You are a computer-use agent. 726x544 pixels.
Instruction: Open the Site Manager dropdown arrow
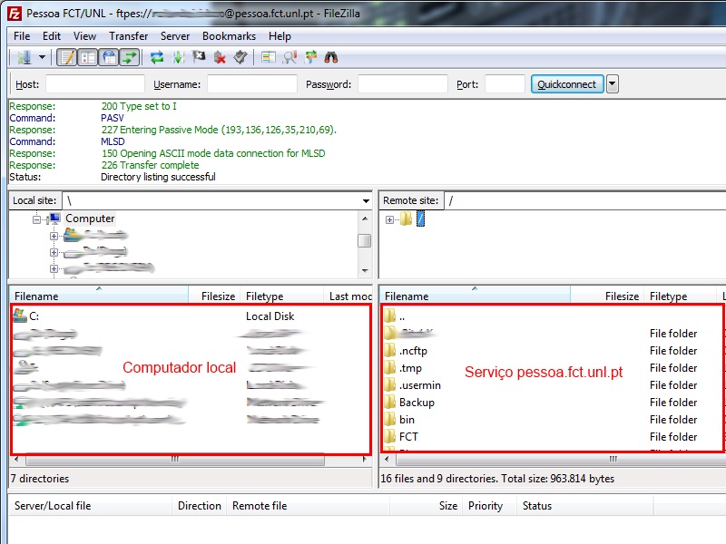tap(42, 57)
